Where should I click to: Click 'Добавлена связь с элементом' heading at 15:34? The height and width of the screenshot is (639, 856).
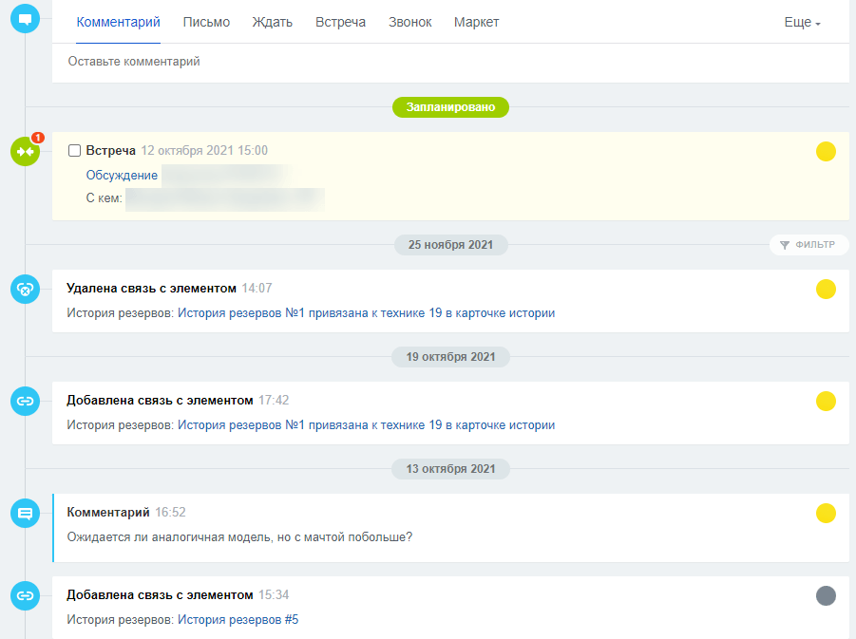click(x=160, y=594)
